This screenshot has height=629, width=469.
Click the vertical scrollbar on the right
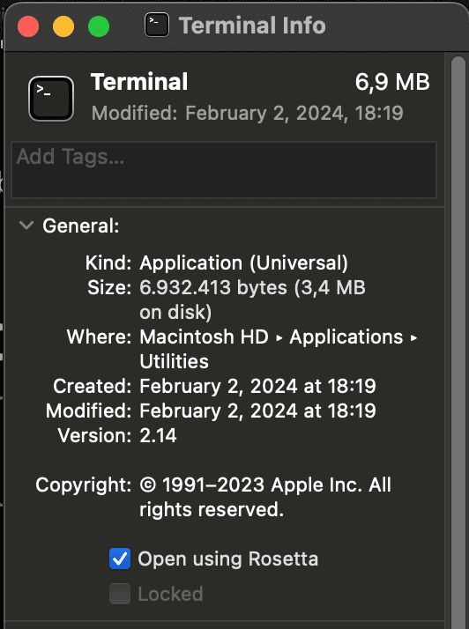point(458,341)
